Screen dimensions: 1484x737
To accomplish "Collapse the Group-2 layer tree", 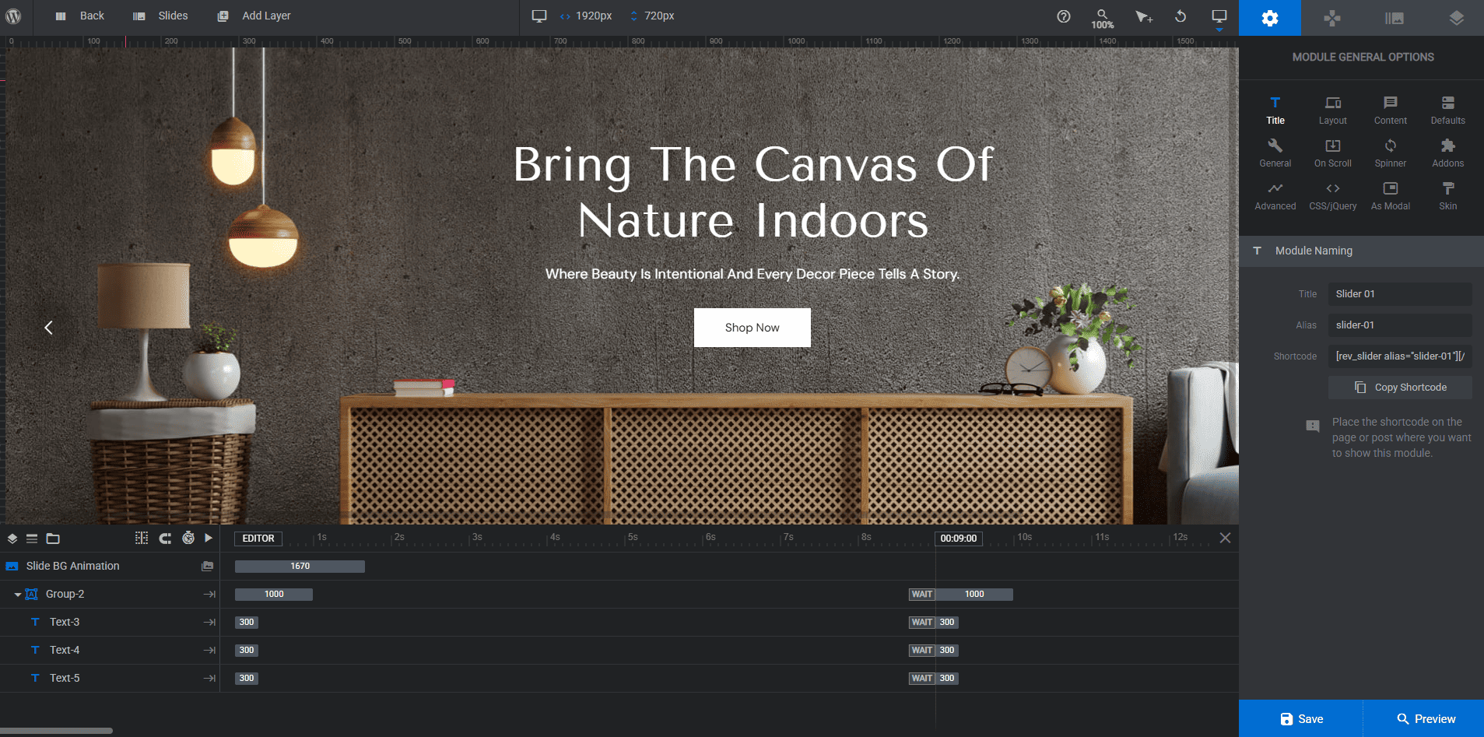I will [x=17, y=595].
